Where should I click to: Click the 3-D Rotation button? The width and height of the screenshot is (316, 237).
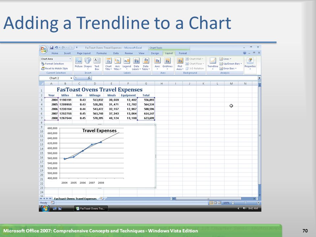tap(195, 68)
